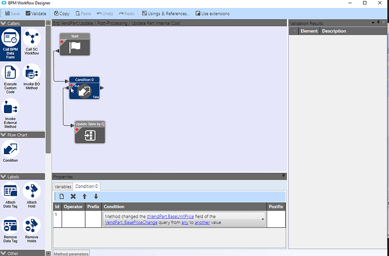Click the Prefix cell in row 1
389x256 pixels.
click(94, 219)
